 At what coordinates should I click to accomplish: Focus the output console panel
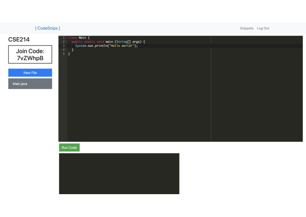point(119,174)
